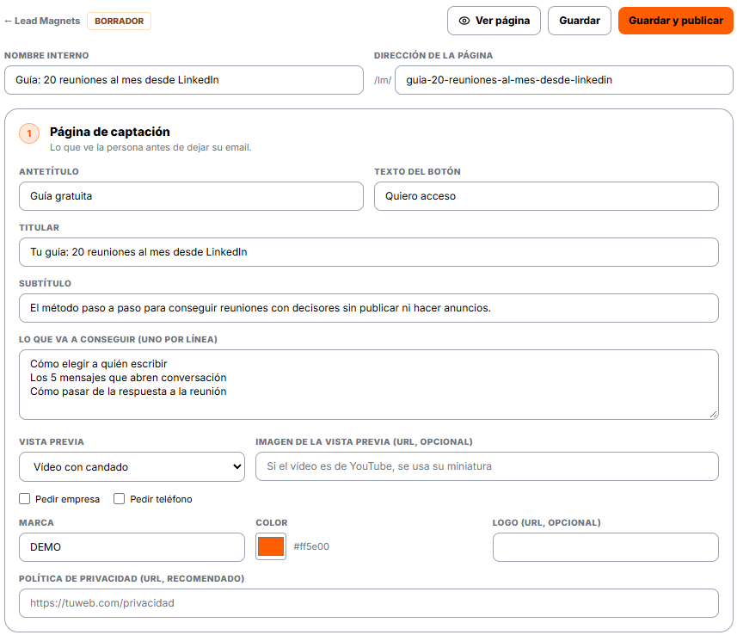
Task: Click the textarea resize handle
Action: 714,415
